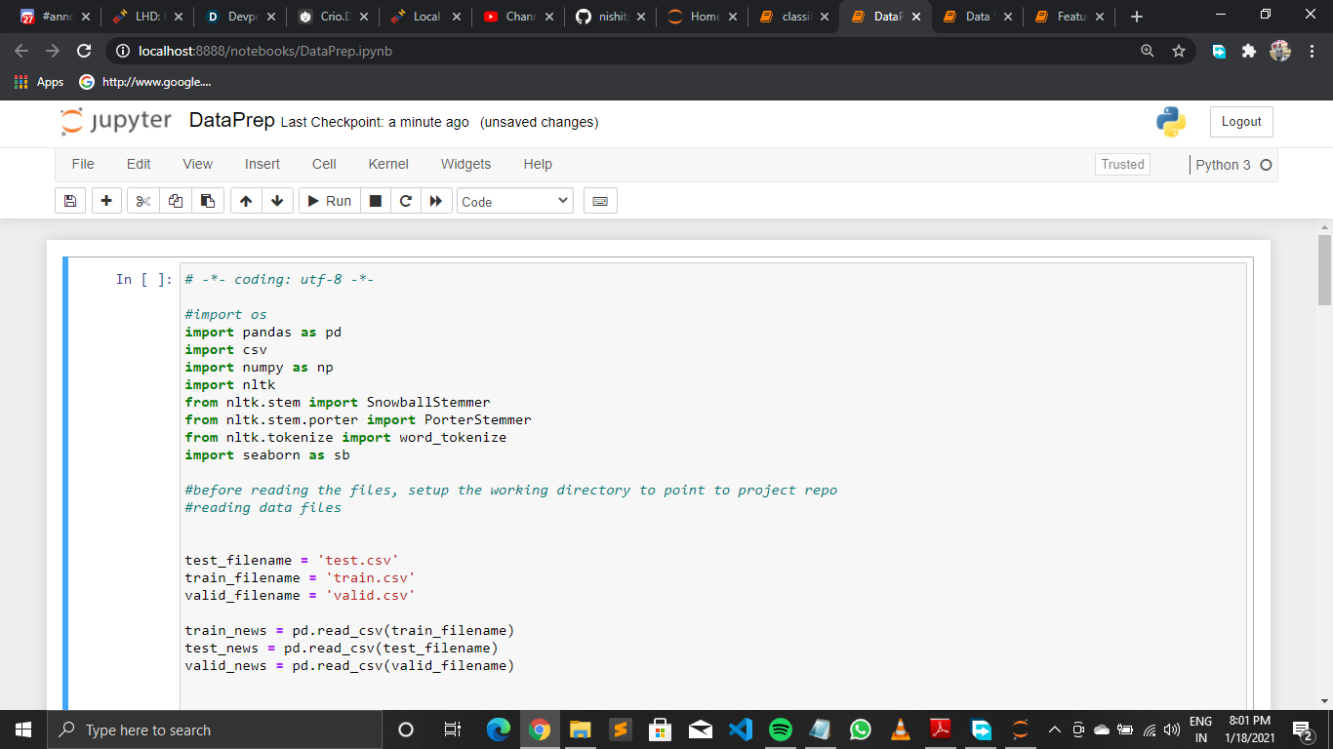Click the Python 3 kernel name
Viewport: 1333px width, 749px height.
1223,165
